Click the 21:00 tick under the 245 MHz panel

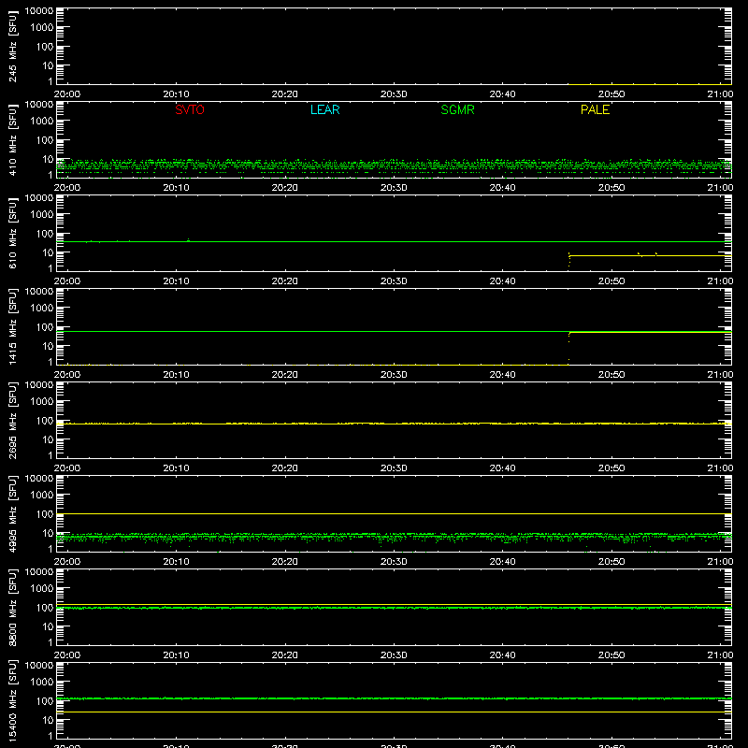tap(720, 94)
